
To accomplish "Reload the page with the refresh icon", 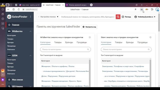I will [x=19, y=9].
